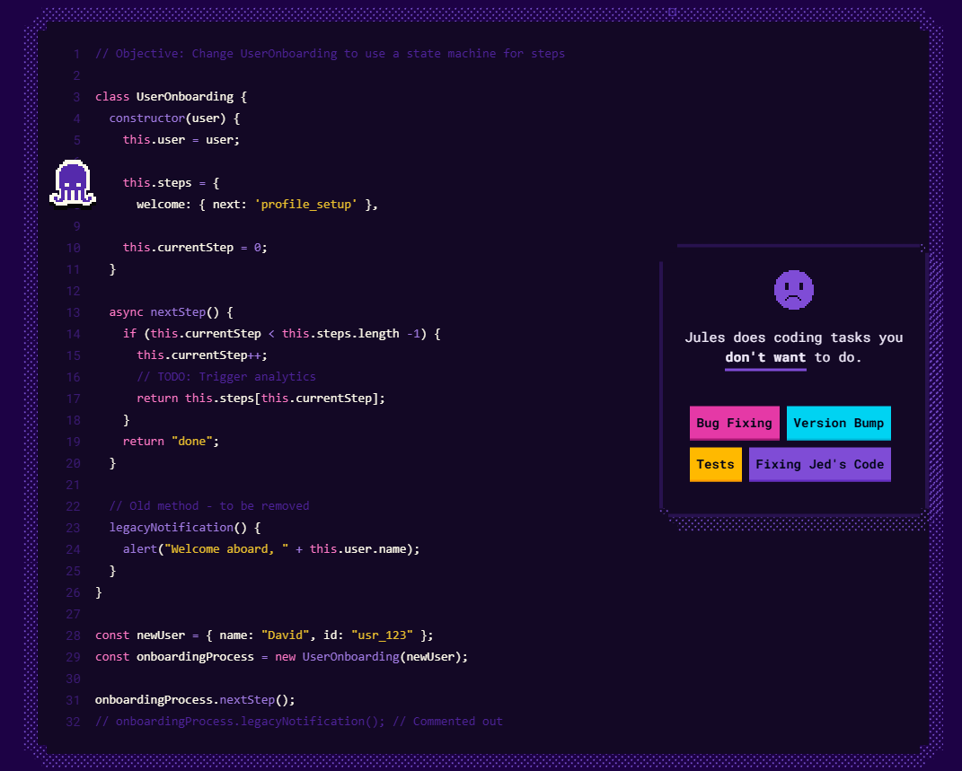Click the Objective comment on line 1
The image size is (962, 771).
tap(330, 54)
